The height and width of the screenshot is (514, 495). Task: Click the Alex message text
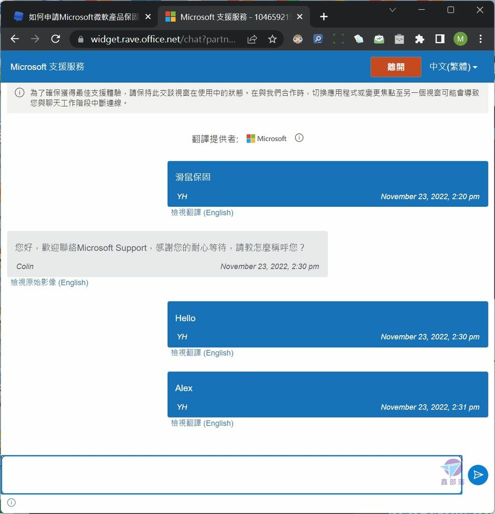tap(184, 388)
